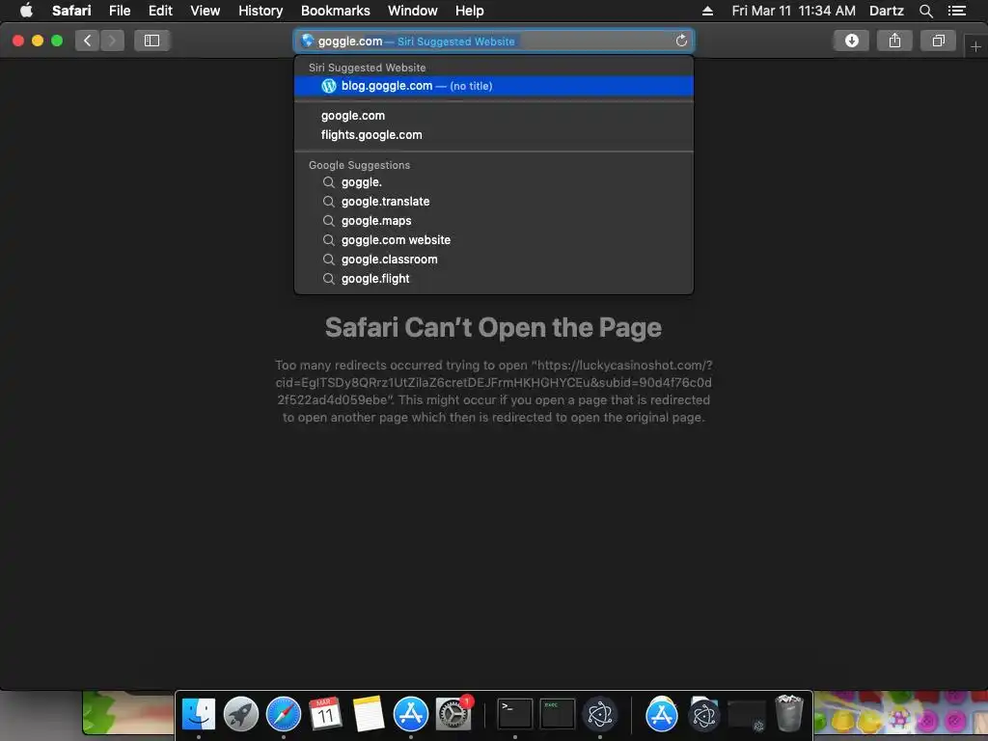Open Calendar from the Dock
988x741 pixels.
tap(326, 714)
